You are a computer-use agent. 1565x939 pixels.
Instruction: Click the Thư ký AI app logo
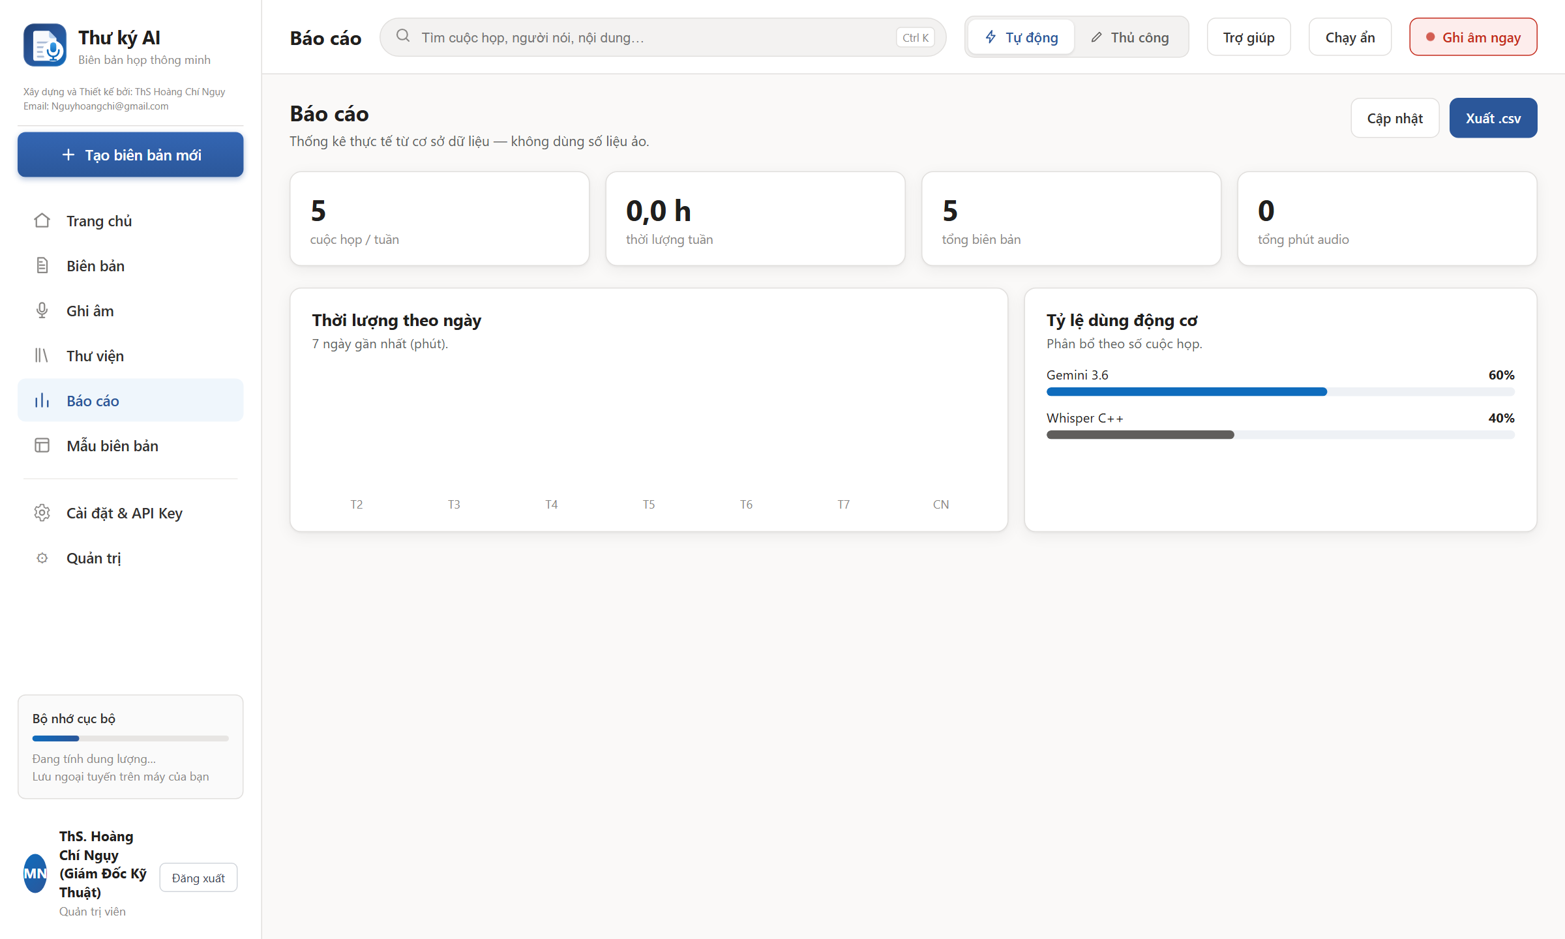tap(45, 45)
